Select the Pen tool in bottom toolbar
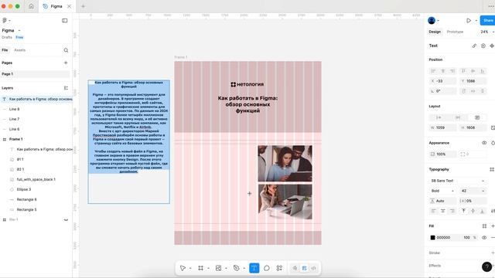Image resolution: width=495 pixels, height=278 pixels. [236, 268]
